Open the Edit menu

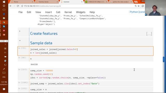(x=29, y=12)
